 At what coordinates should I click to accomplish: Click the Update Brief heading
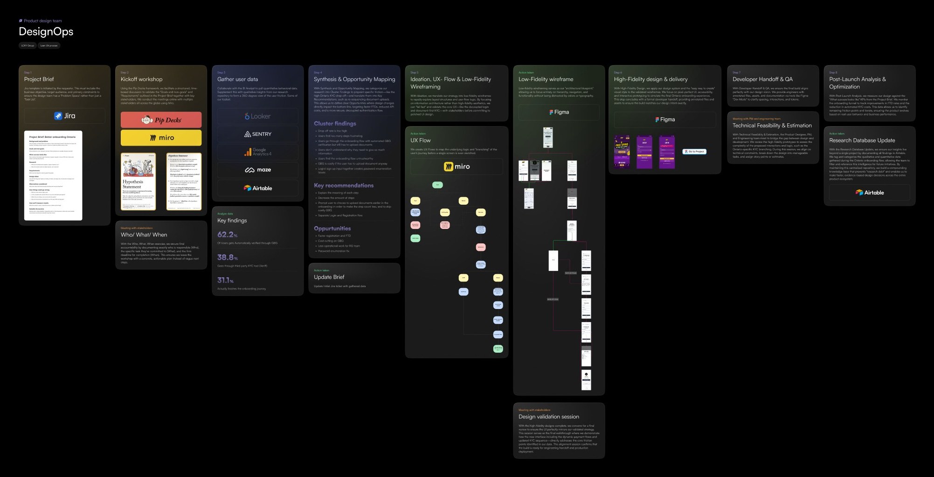pos(329,277)
